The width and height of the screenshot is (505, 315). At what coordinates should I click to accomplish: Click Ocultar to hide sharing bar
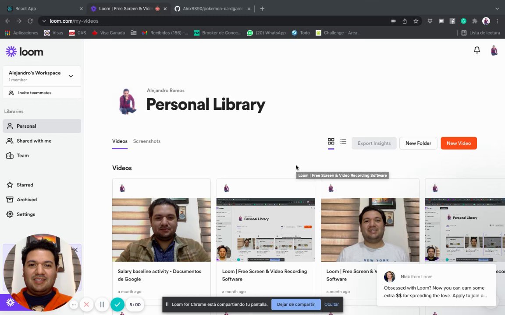(331, 304)
